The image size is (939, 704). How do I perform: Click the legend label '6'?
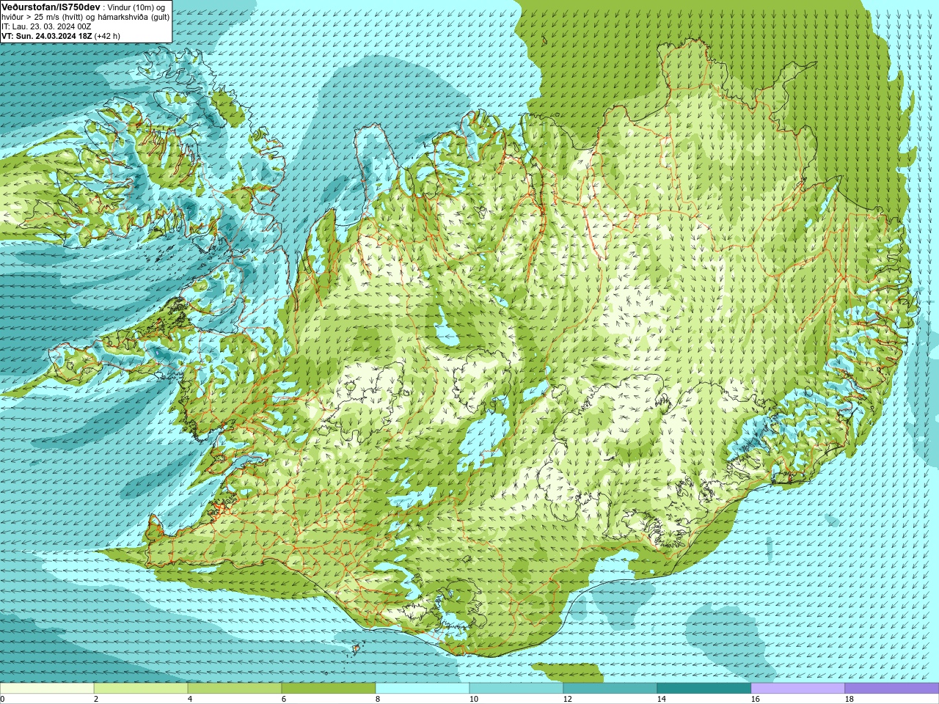[283, 699]
